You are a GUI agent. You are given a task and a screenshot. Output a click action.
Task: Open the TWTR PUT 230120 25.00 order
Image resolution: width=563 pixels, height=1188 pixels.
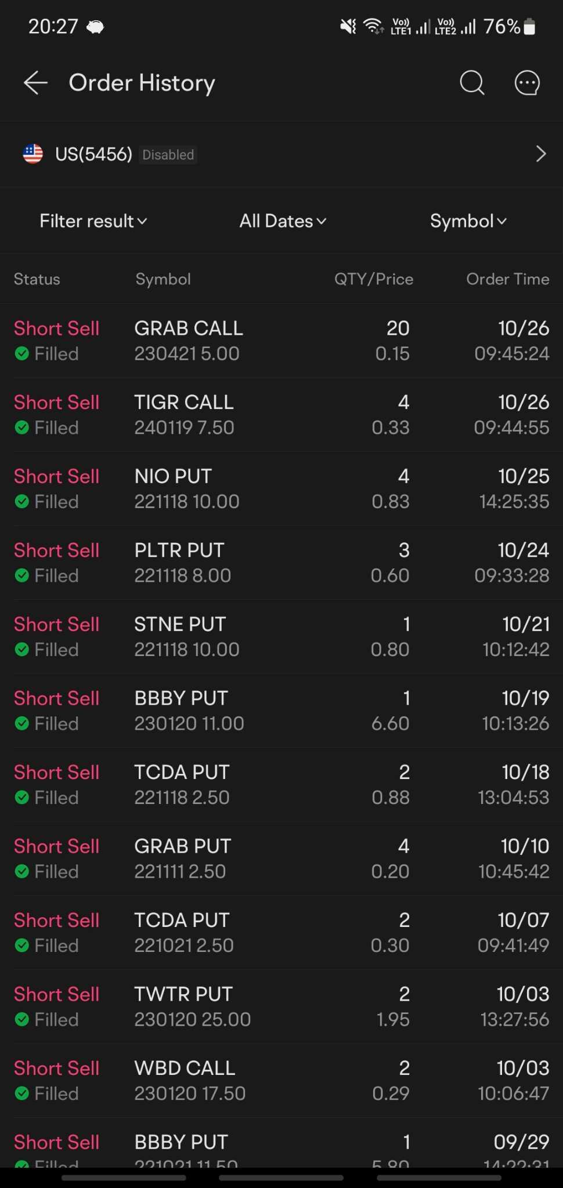281,1006
